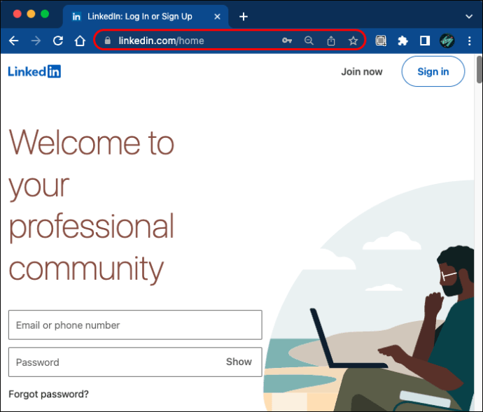Click the zoom magnifier in address bar

309,41
